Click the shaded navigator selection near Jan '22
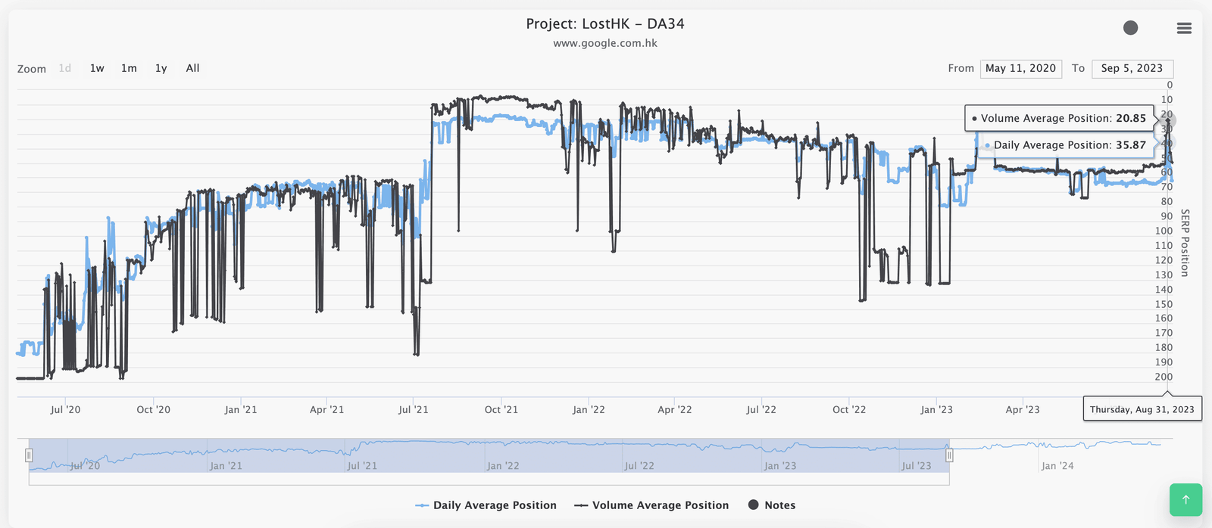The width and height of the screenshot is (1212, 528). (x=503, y=456)
